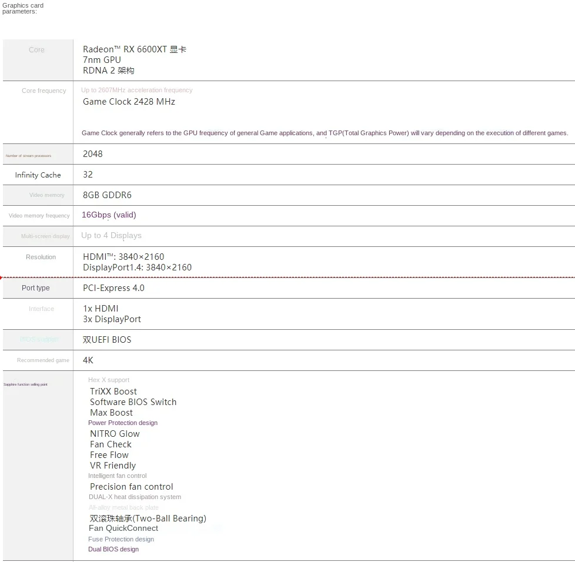Select the 'Infinity Cache' label
575x562 pixels.
pos(38,175)
